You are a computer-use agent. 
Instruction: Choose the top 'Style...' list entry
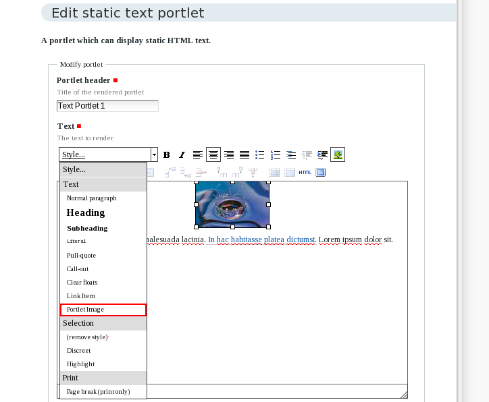103,169
